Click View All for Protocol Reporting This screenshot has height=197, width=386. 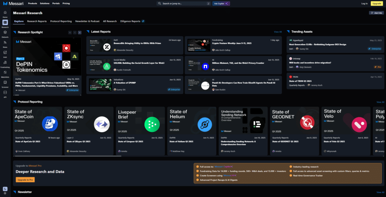coord(380,102)
